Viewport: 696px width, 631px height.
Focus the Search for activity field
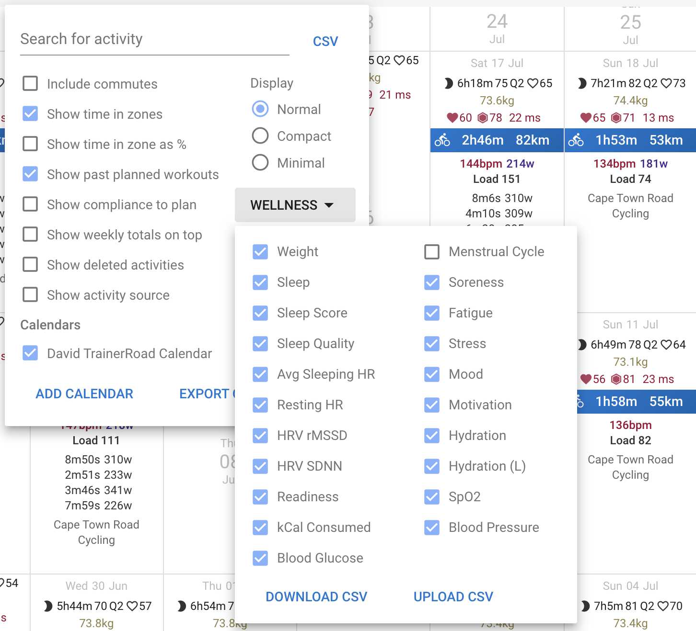click(x=154, y=39)
